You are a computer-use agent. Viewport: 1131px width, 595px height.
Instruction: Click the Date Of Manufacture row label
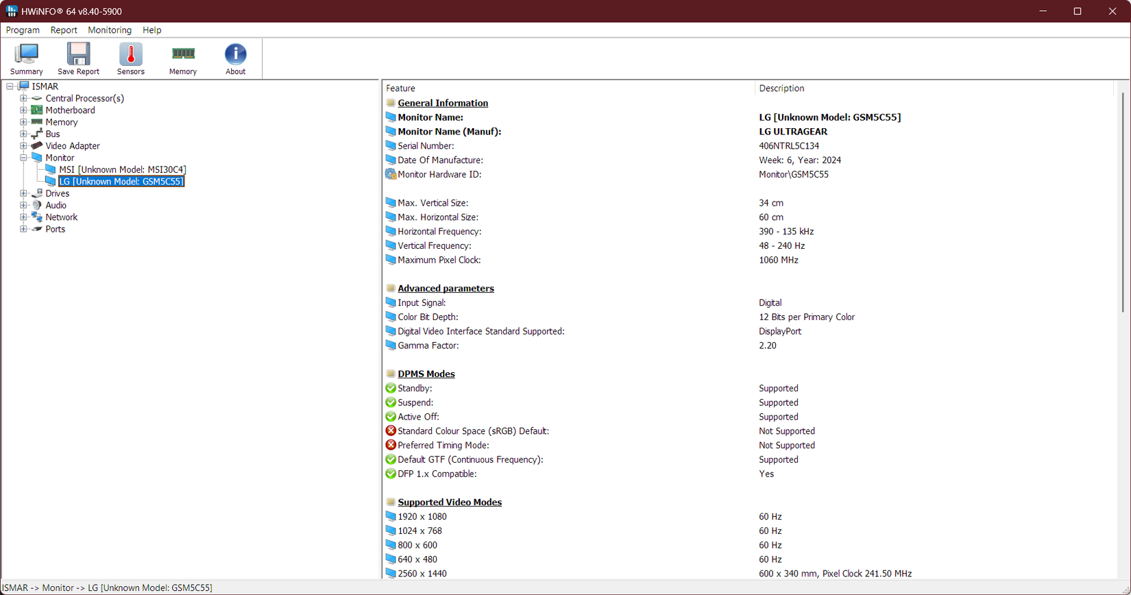pos(440,160)
